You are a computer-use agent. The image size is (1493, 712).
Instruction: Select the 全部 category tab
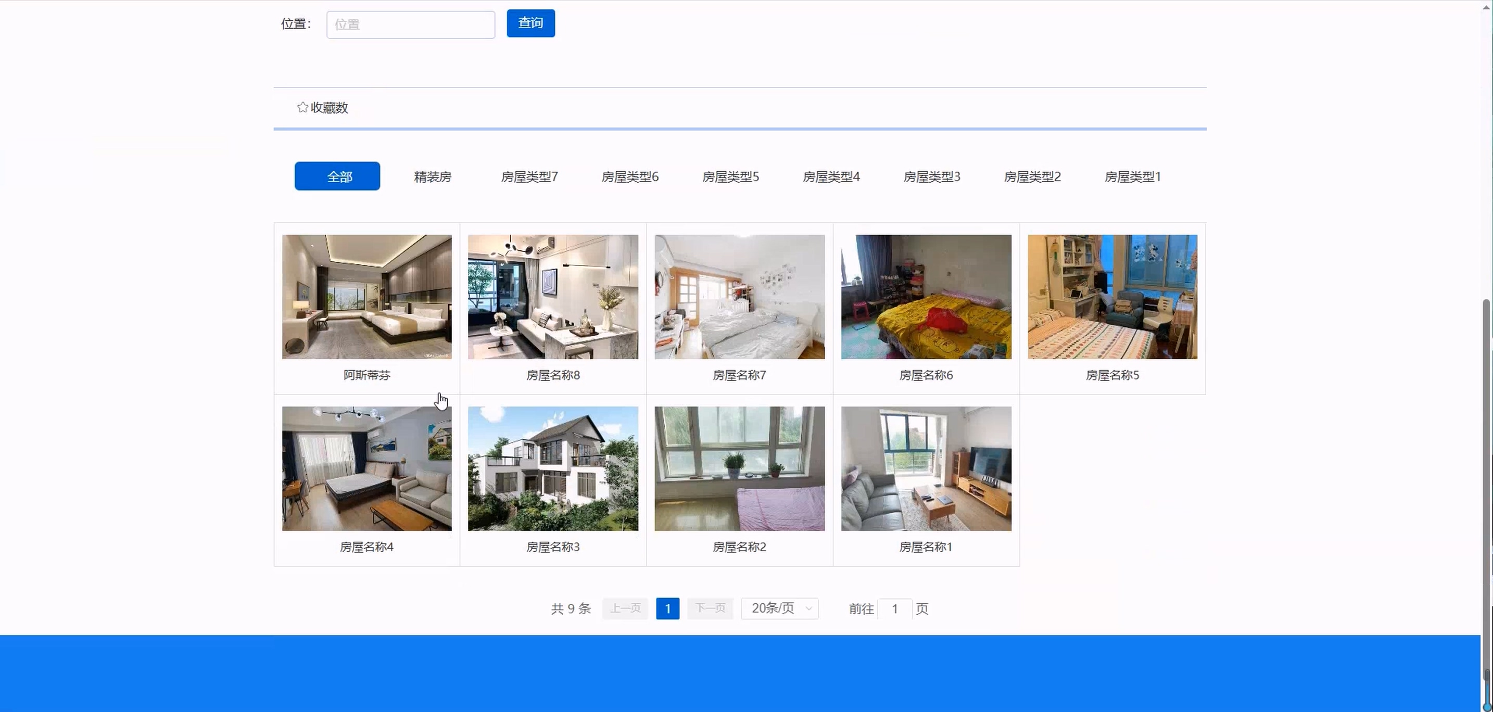pyautogui.click(x=337, y=176)
